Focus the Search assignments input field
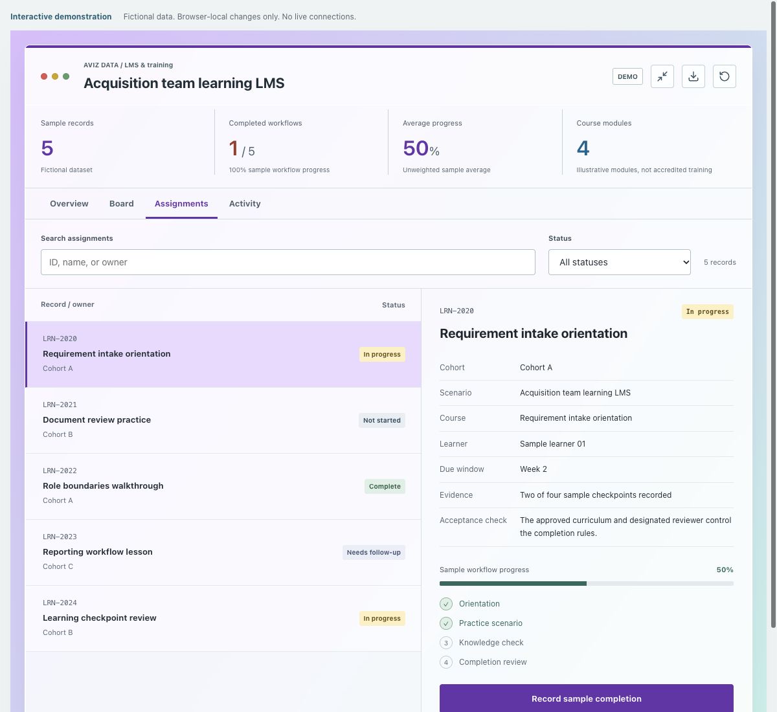777x712 pixels. tap(288, 262)
